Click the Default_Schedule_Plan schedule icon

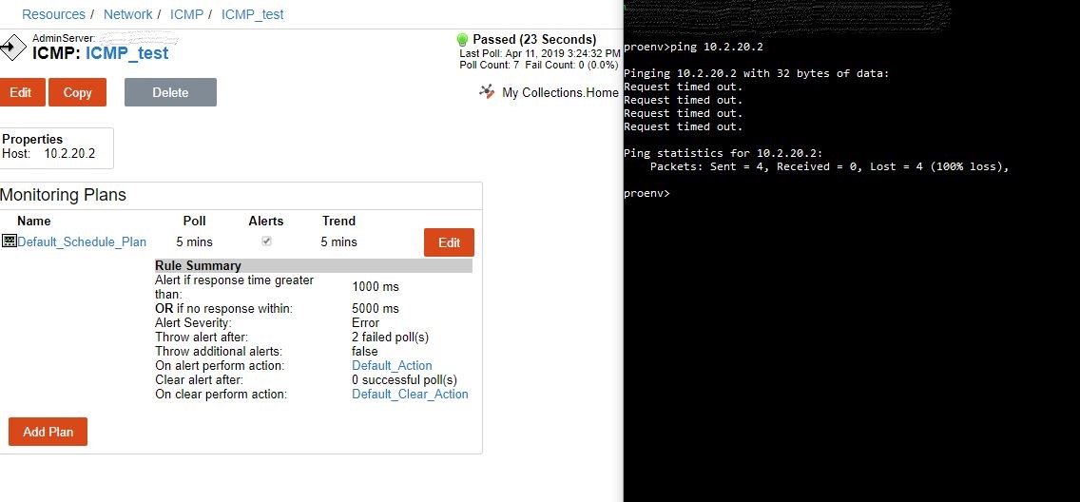pos(9,241)
